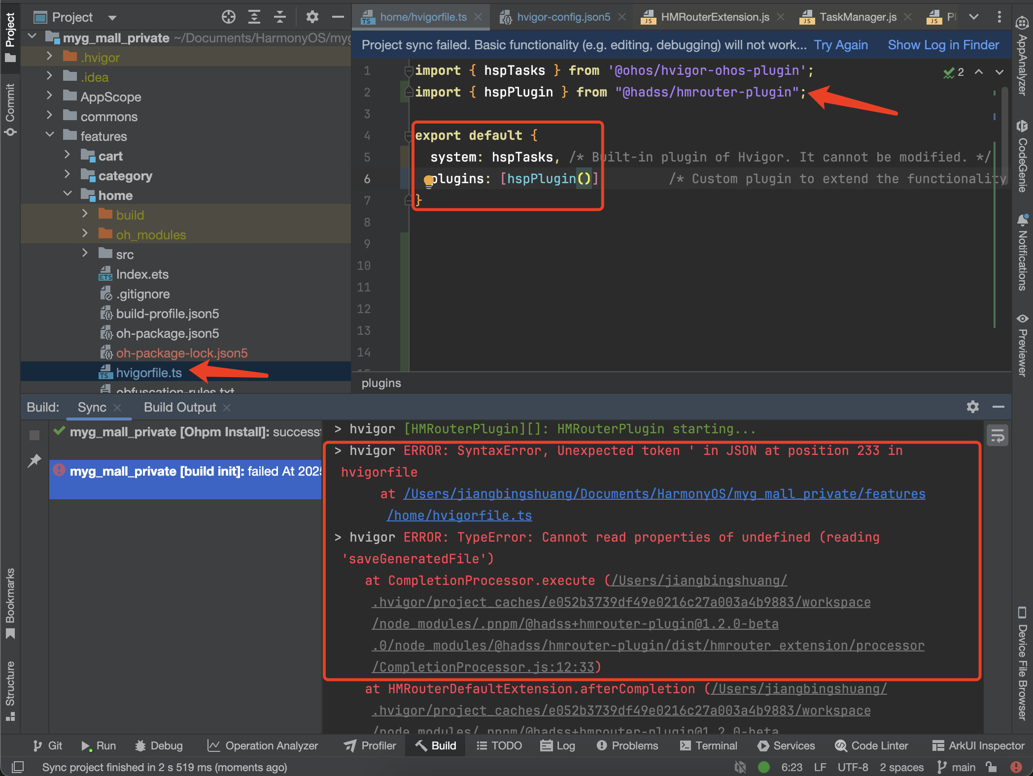Viewport: 1033px width, 776px height.
Task: Open the Terminal tool window
Action: pyautogui.click(x=709, y=745)
